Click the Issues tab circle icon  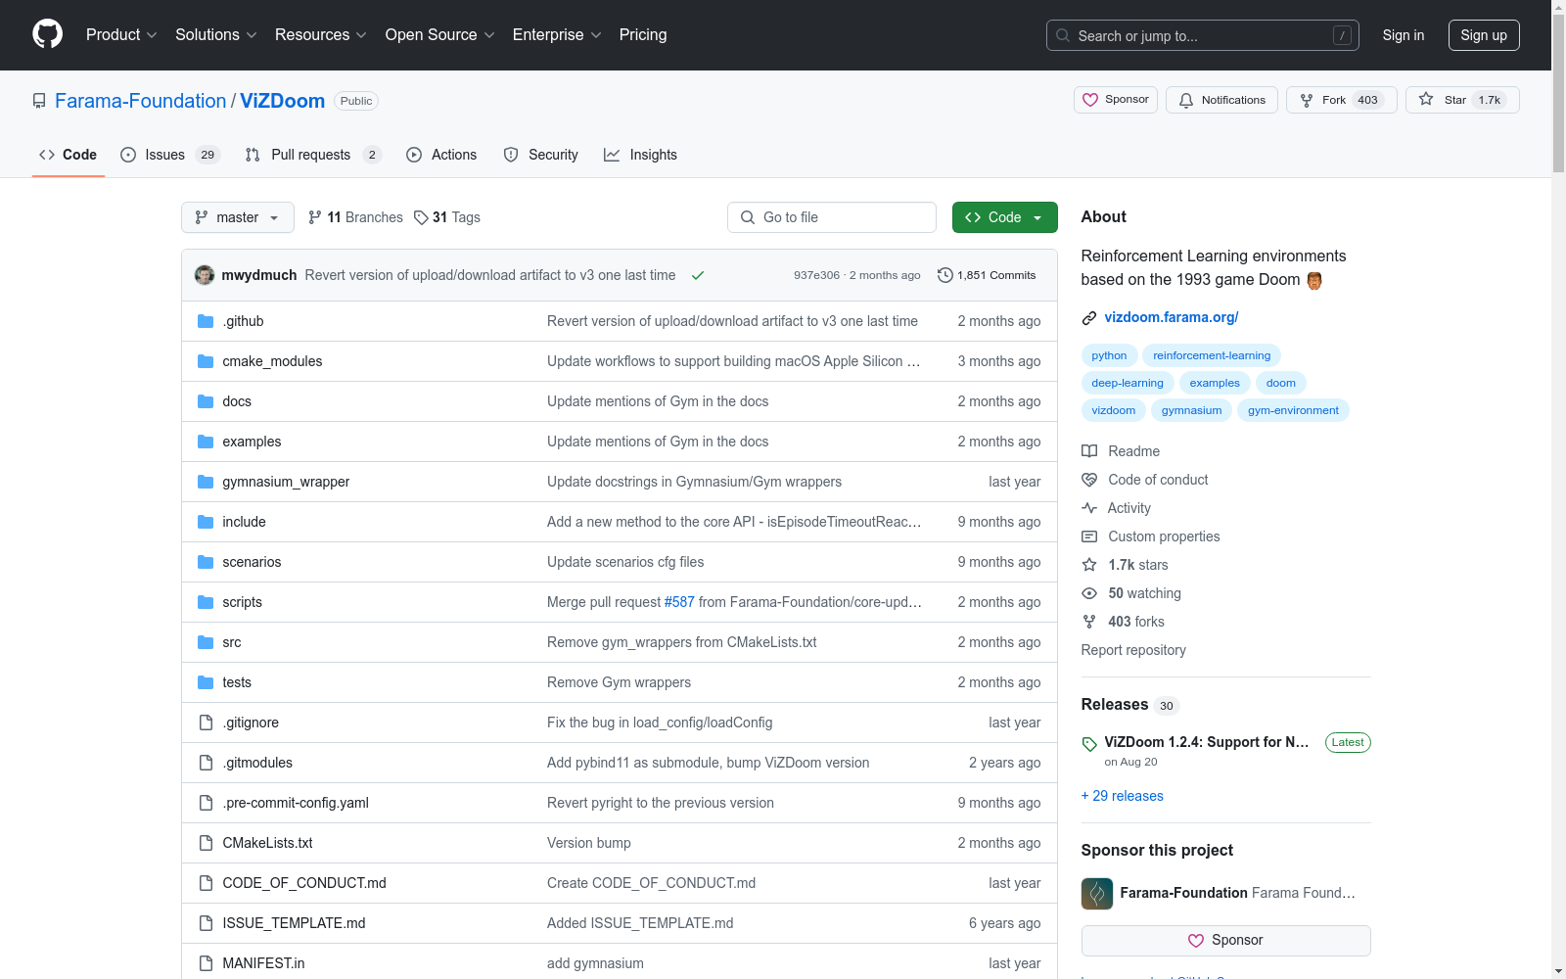pos(128,155)
